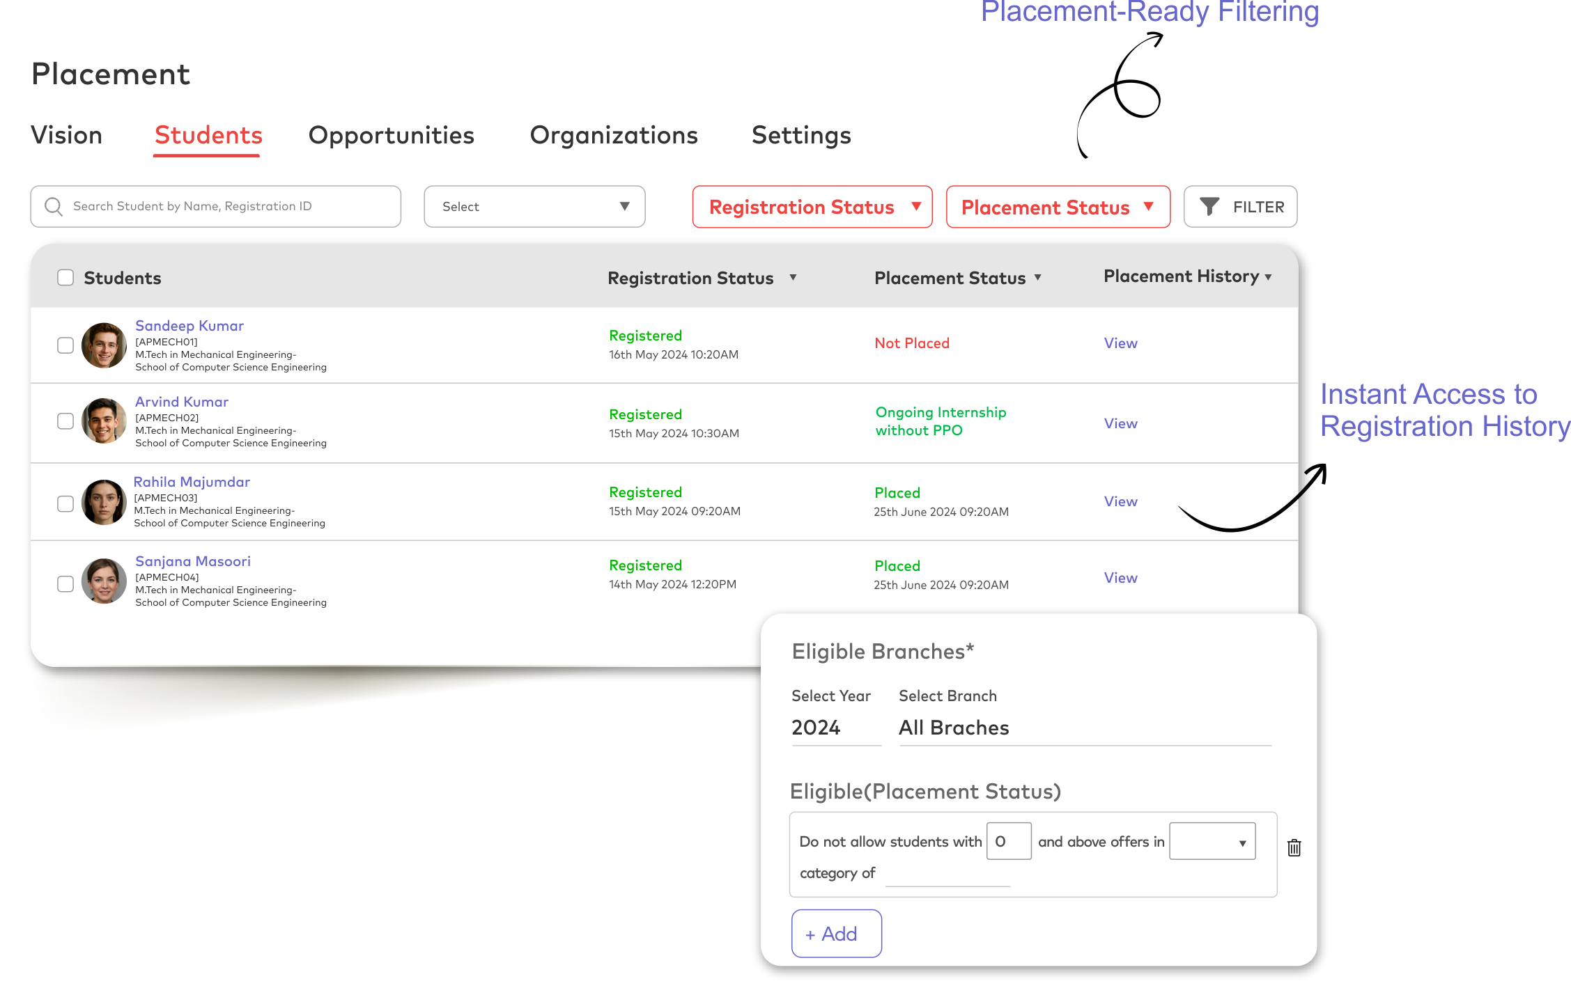Click Sanjana Masoori's profile avatar
Viewport: 1571px width, 988px height.
[x=104, y=581]
